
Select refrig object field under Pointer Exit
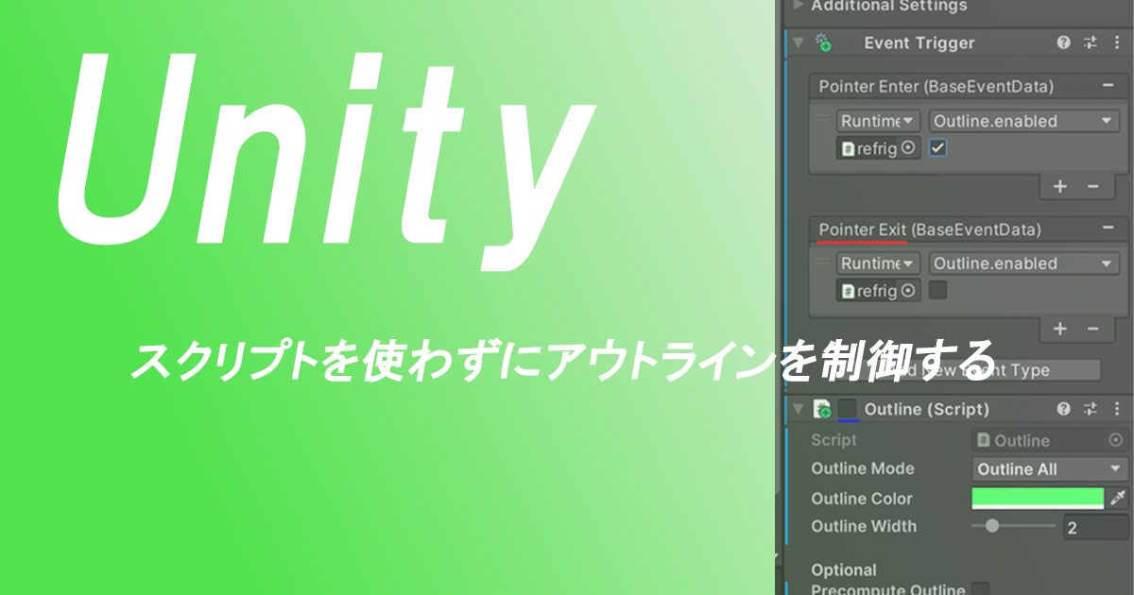tap(879, 291)
